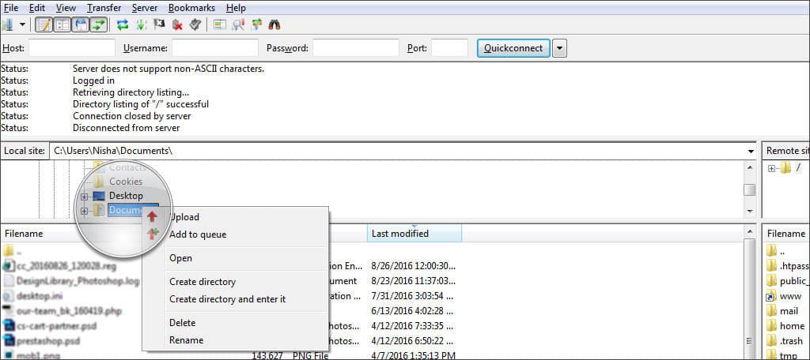
Task: Open the Local site path dropdown
Action: click(x=750, y=151)
